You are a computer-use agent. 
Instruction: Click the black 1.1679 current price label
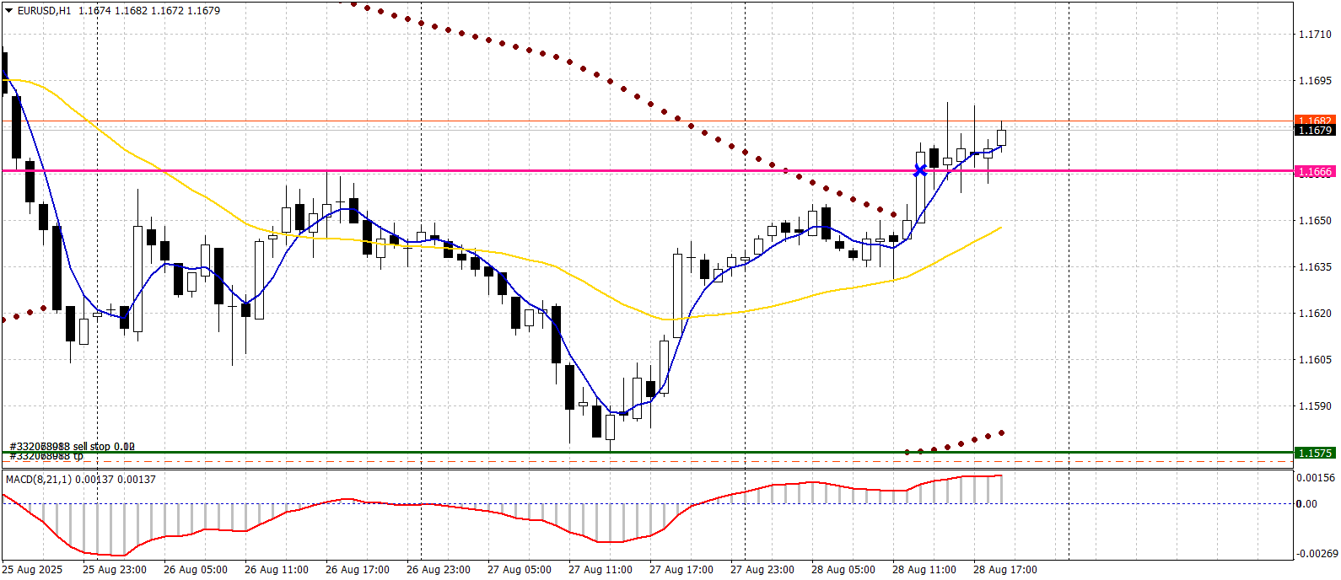pos(1315,131)
